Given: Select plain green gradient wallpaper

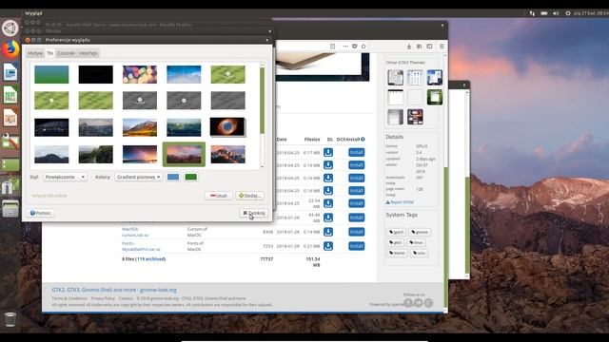Looking at the screenshot, I should (51, 74).
